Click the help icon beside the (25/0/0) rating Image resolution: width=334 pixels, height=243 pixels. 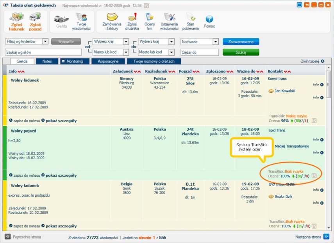314,226
